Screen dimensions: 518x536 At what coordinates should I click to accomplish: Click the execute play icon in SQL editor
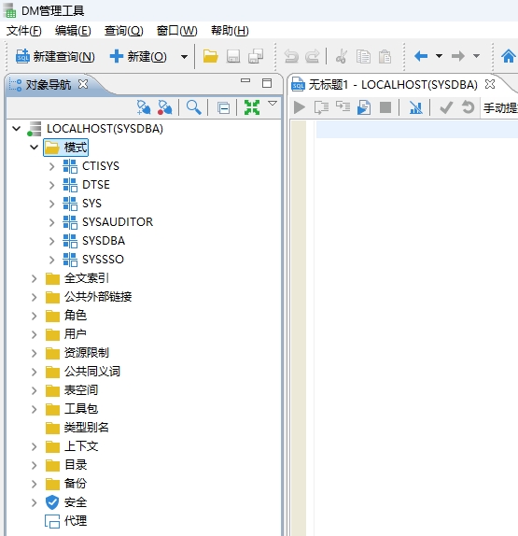(x=300, y=107)
